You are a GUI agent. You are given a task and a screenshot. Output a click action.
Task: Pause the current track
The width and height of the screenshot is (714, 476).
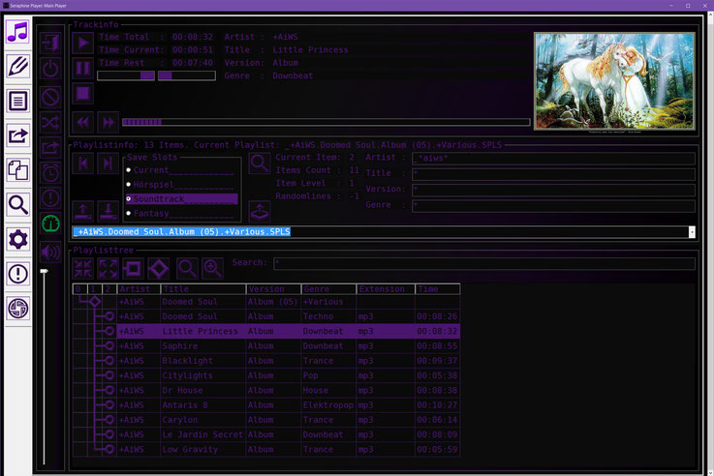(x=83, y=68)
